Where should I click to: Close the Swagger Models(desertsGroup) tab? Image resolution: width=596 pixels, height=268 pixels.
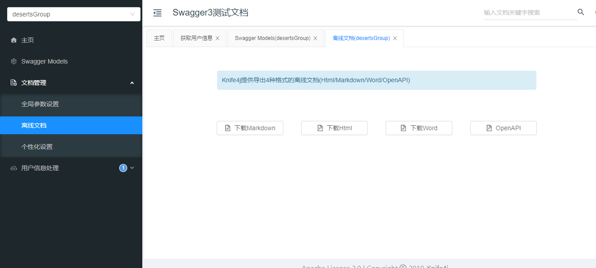tap(315, 38)
